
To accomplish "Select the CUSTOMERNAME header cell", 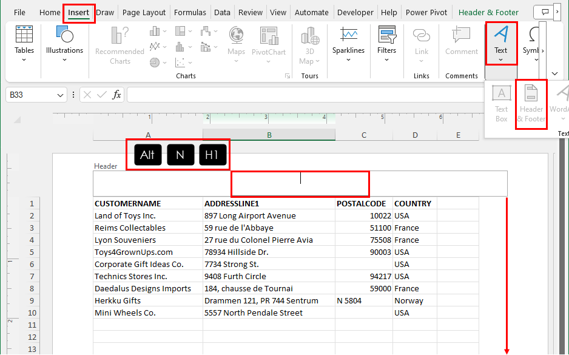I will [x=148, y=204].
